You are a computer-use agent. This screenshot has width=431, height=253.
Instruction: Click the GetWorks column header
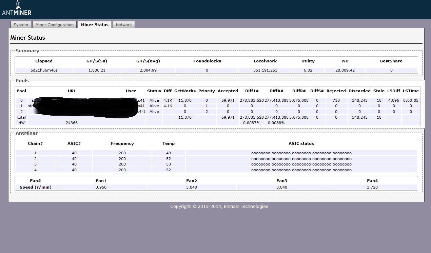click(x=185, y=91)
